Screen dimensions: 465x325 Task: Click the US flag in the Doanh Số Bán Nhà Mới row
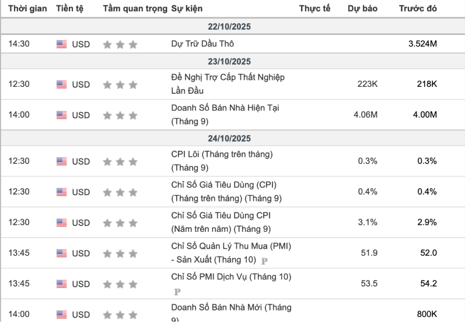point(62,315)
